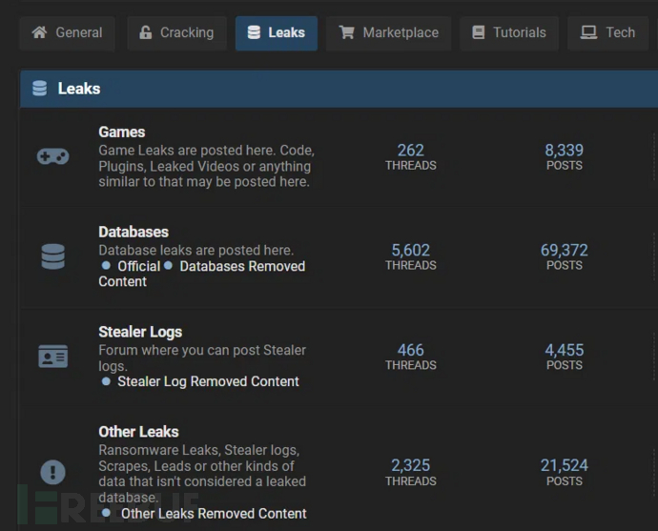The height and width of the screenshot is (531, 658).
Task: Open the Databases forum title link
Action: pyautogui.click(x=134, y=232)
